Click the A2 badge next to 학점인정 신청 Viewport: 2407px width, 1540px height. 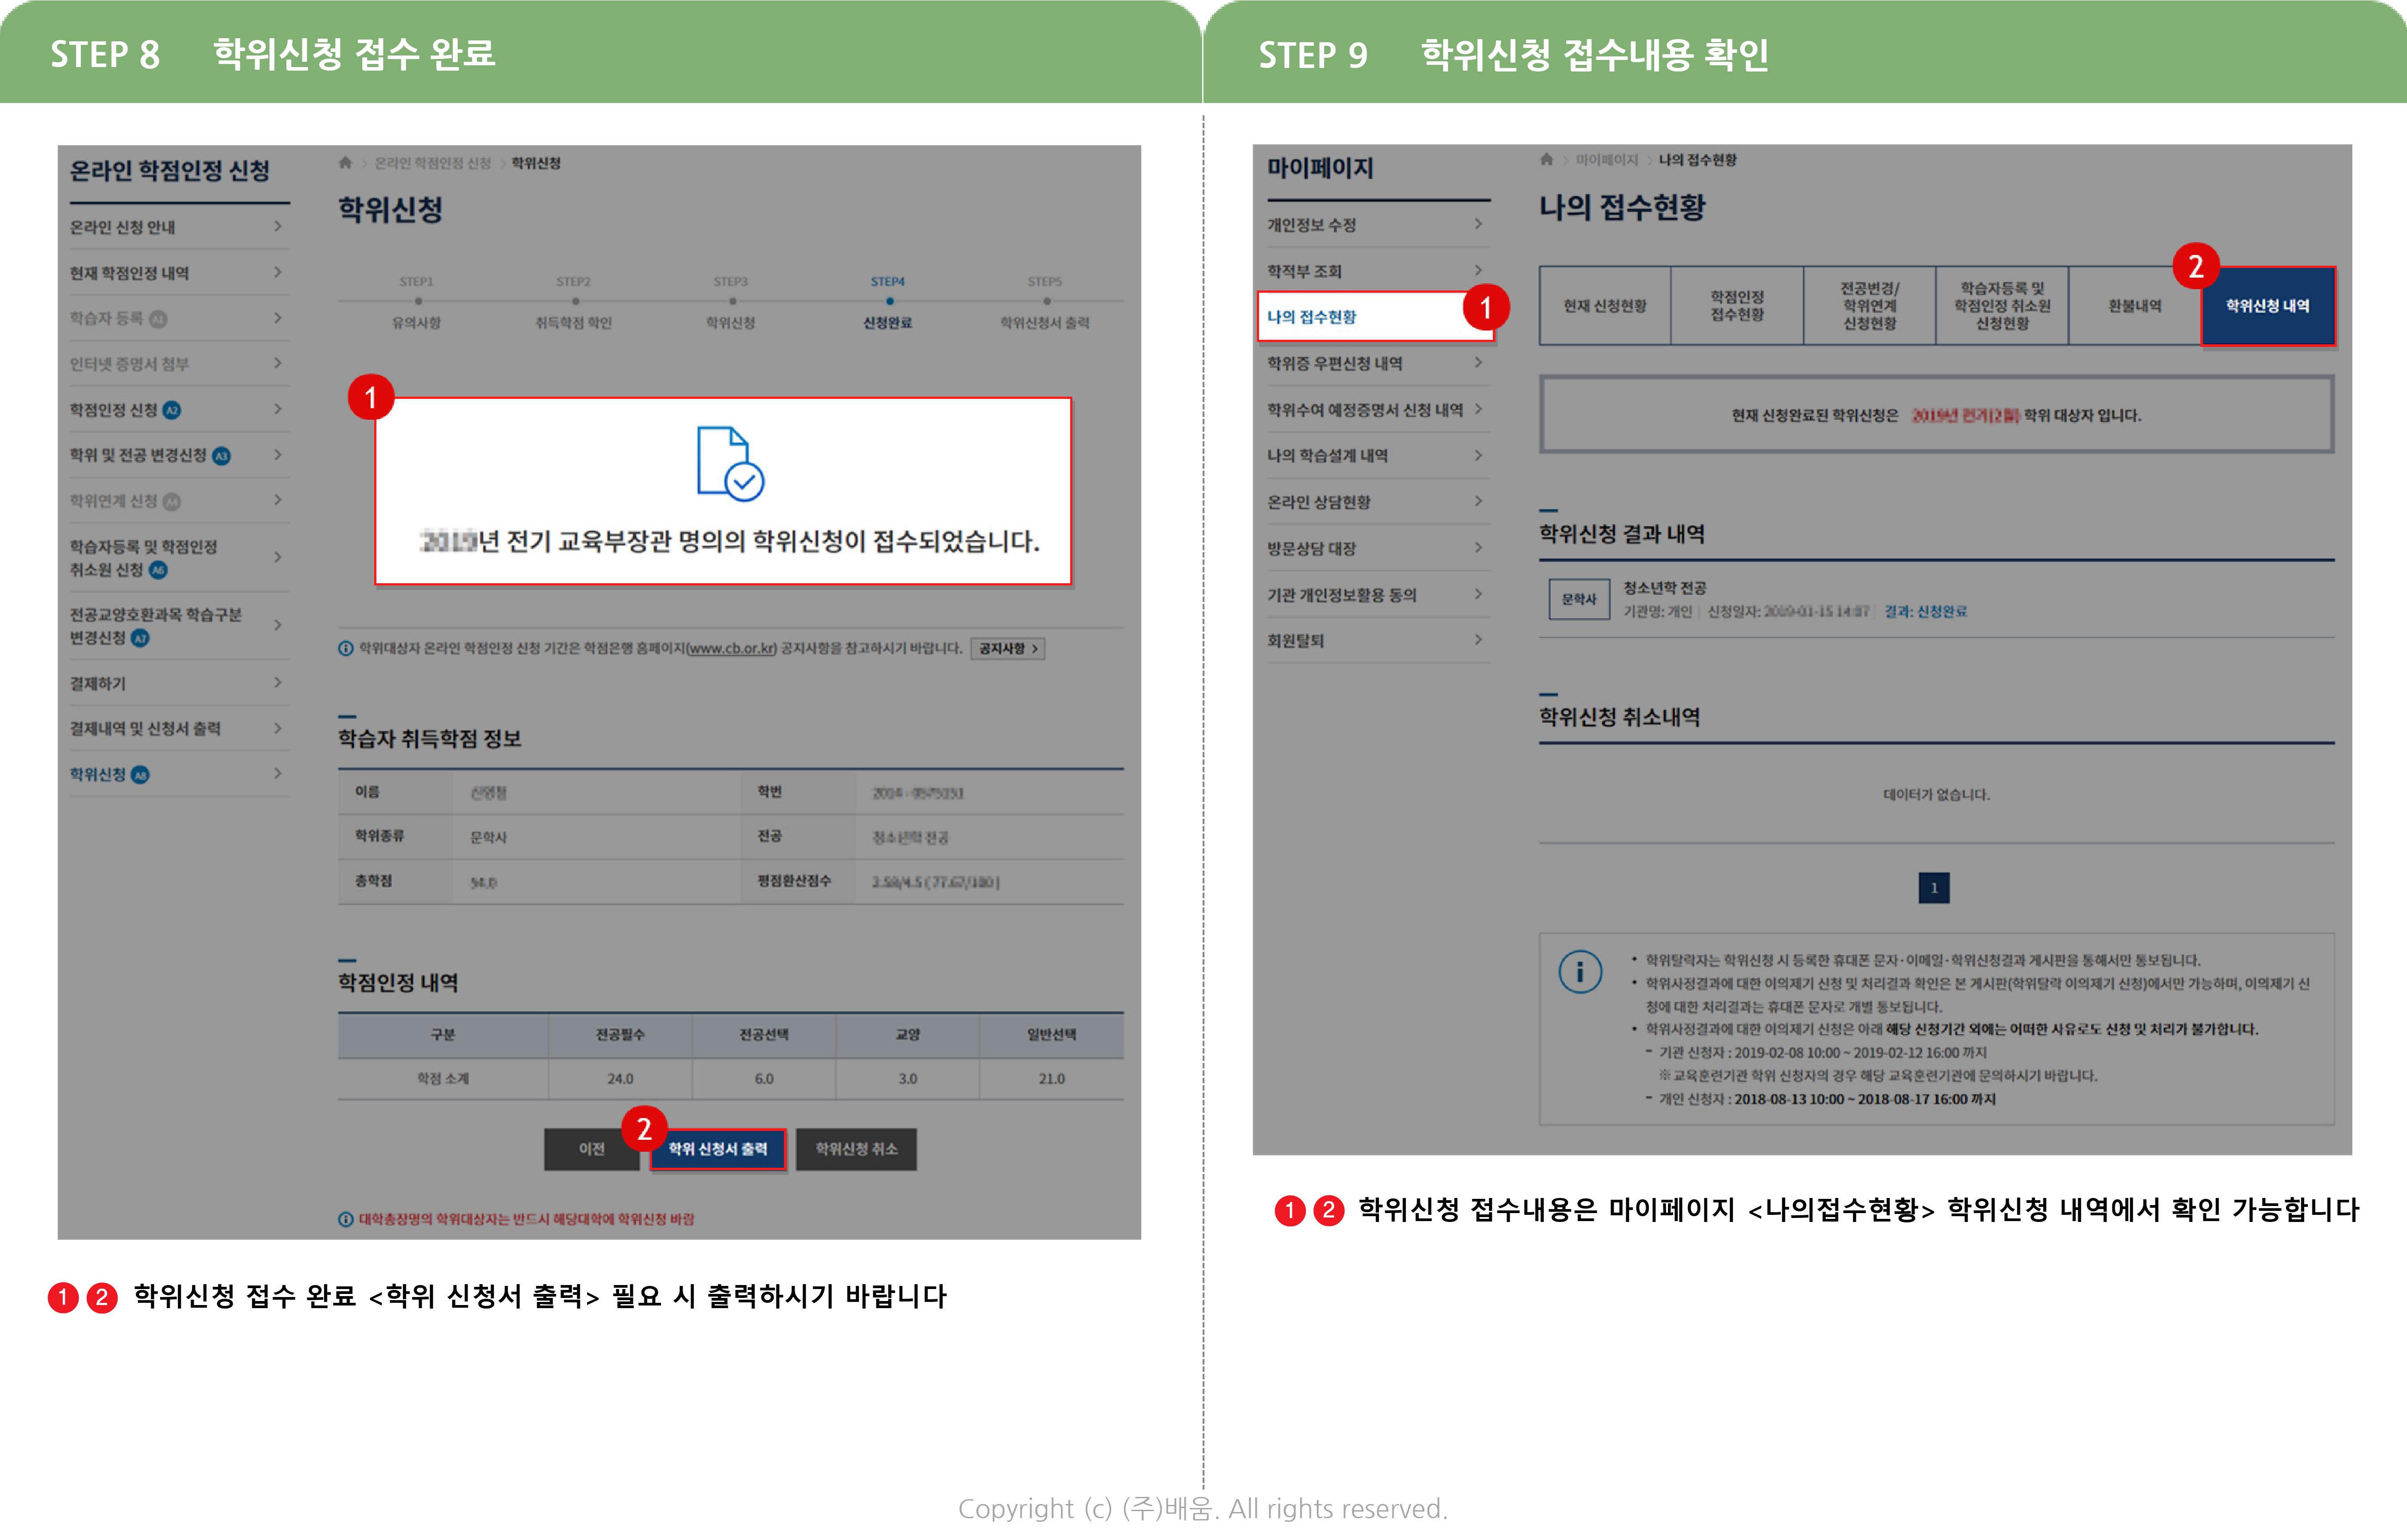point(171,410)
